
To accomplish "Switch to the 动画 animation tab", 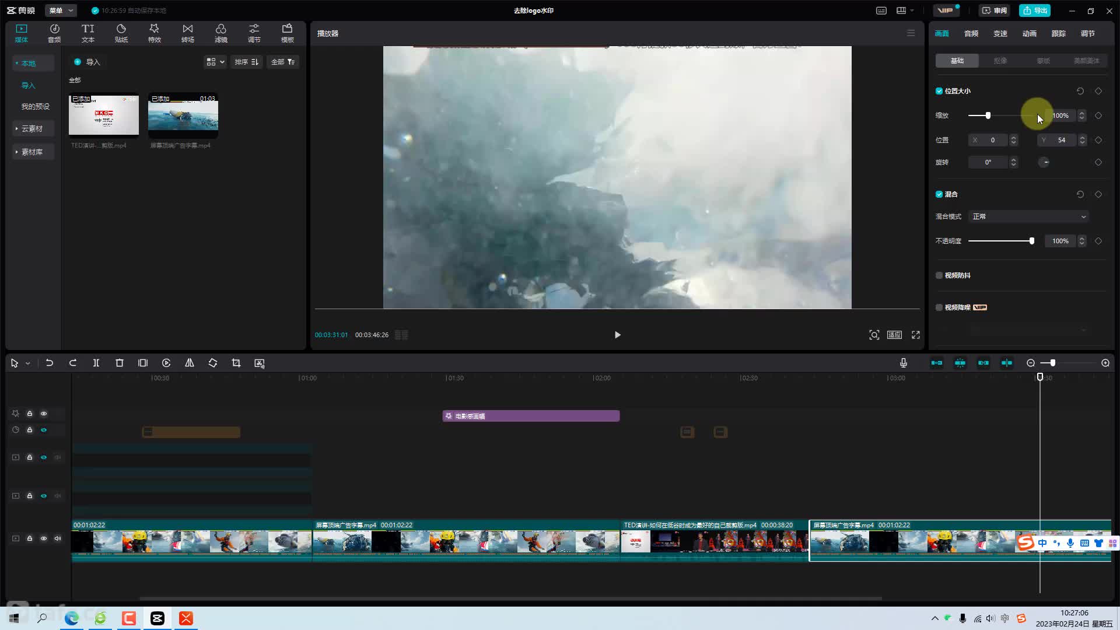I will [1030, 33].
